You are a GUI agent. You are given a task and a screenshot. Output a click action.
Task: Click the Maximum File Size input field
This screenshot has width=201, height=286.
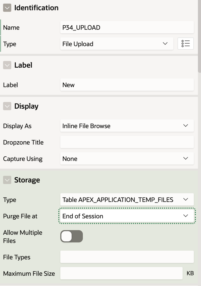pos(121,273)
